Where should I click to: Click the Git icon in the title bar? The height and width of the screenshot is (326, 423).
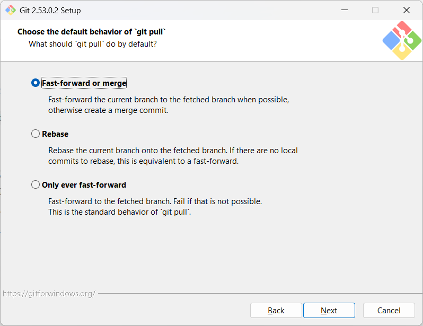[x=11, y=10]
